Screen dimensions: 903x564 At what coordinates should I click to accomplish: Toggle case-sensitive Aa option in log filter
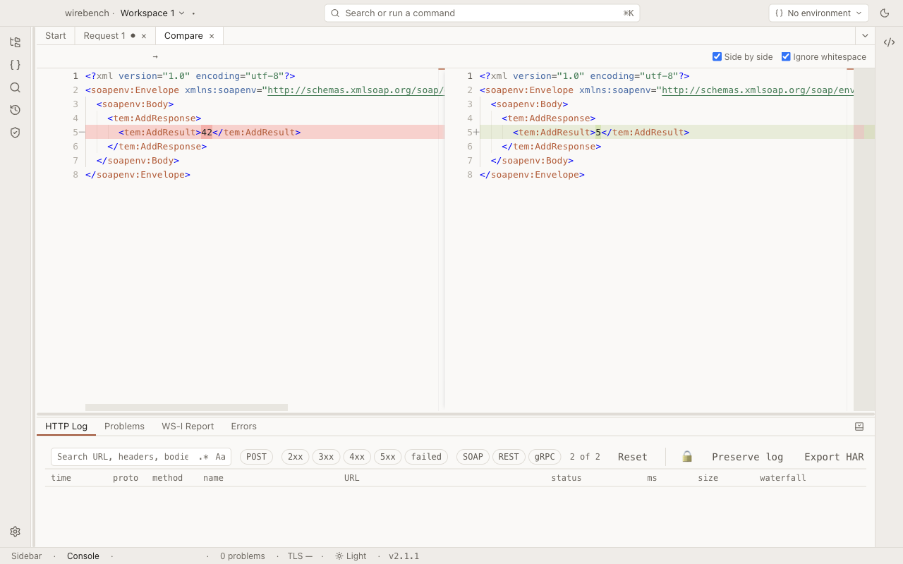[x=221, y=457]
